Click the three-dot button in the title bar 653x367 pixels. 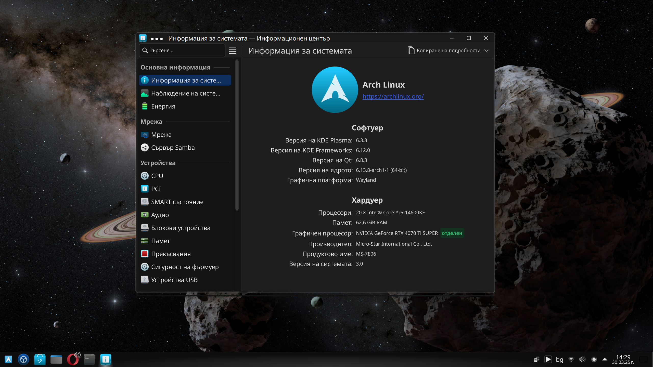pos(157,39)
